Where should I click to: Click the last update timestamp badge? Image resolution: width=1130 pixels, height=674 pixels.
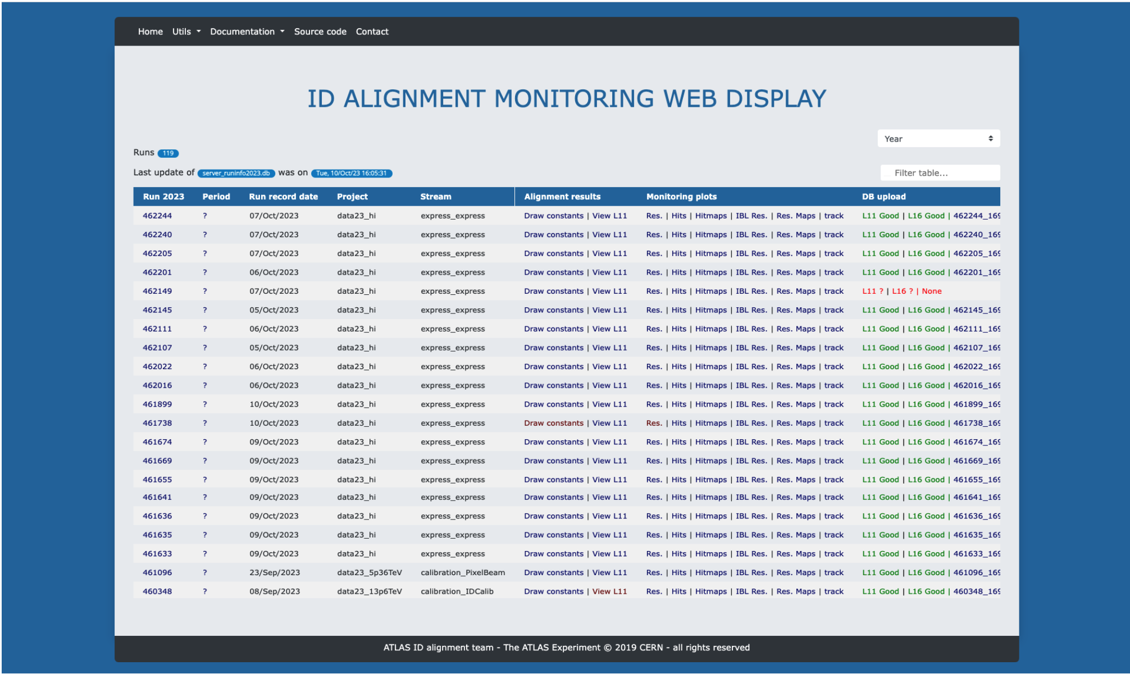pyautogui.click(x=352, y=173)
